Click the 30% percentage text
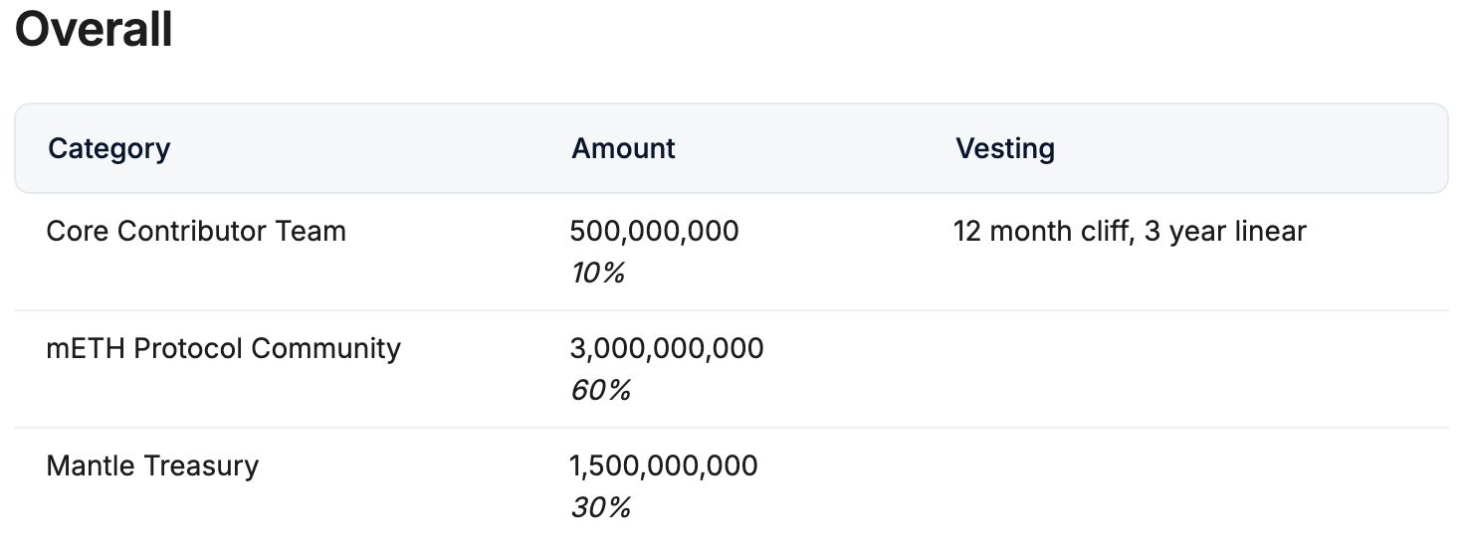This screenshot has height=557, width=1465. (600, 507)
